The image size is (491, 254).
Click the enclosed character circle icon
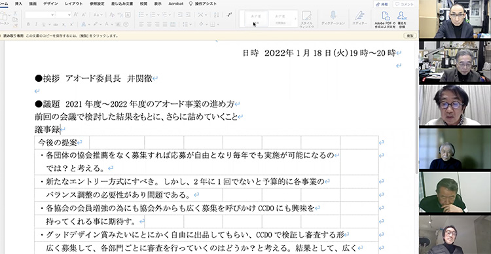pos(126,24)
